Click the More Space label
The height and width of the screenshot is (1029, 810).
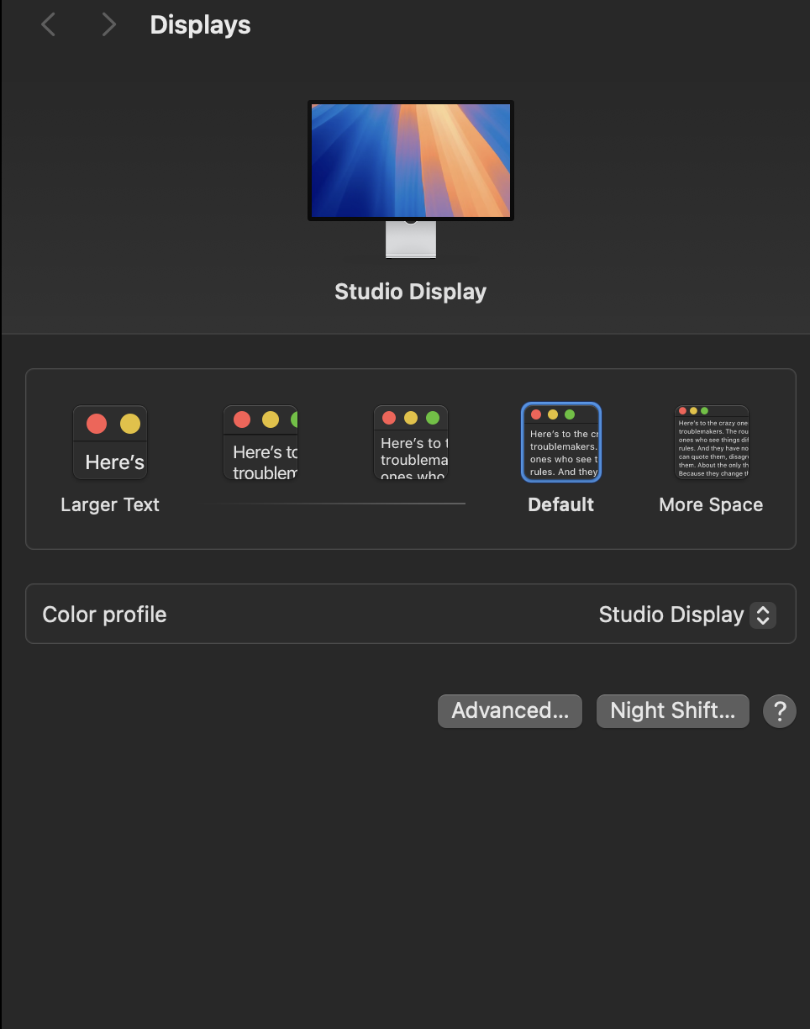pyautogui.click(x=712, y=504)
